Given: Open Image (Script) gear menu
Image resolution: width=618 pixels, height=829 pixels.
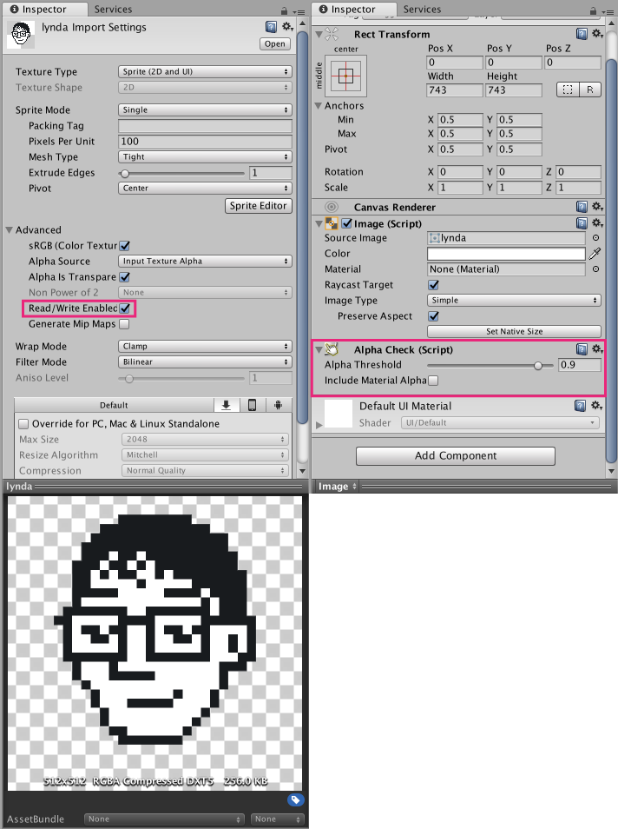Looking at the screenshot, I should (597, 223).
